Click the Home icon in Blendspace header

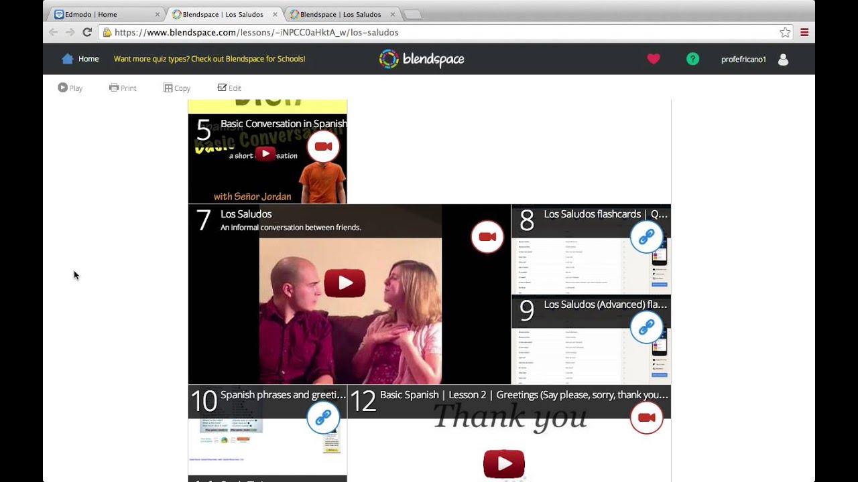67,59
